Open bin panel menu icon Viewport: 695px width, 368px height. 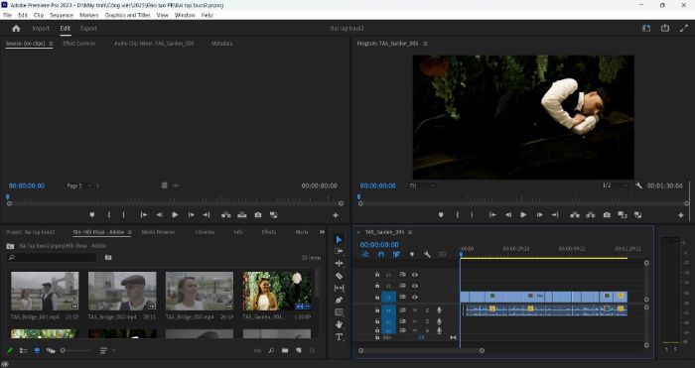click(129, 232)
